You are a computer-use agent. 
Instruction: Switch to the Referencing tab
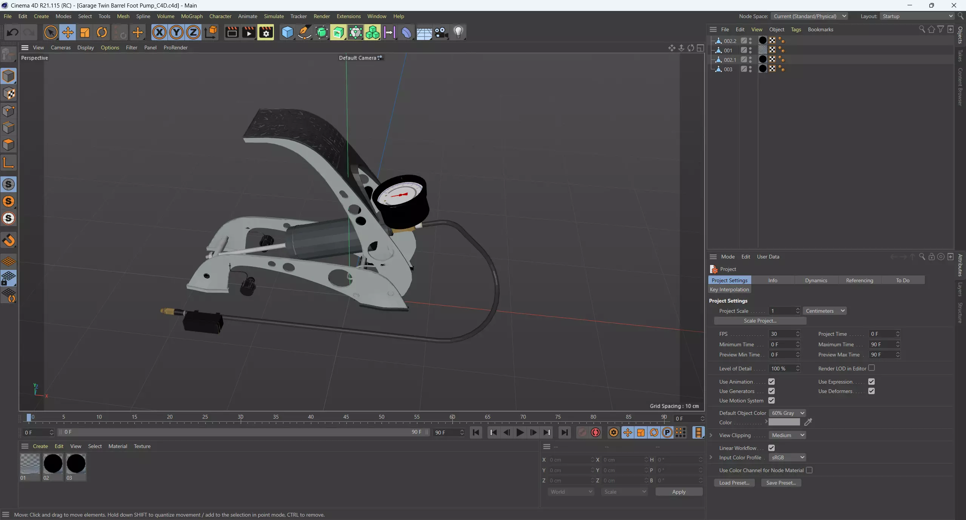[x=859, y=280]
